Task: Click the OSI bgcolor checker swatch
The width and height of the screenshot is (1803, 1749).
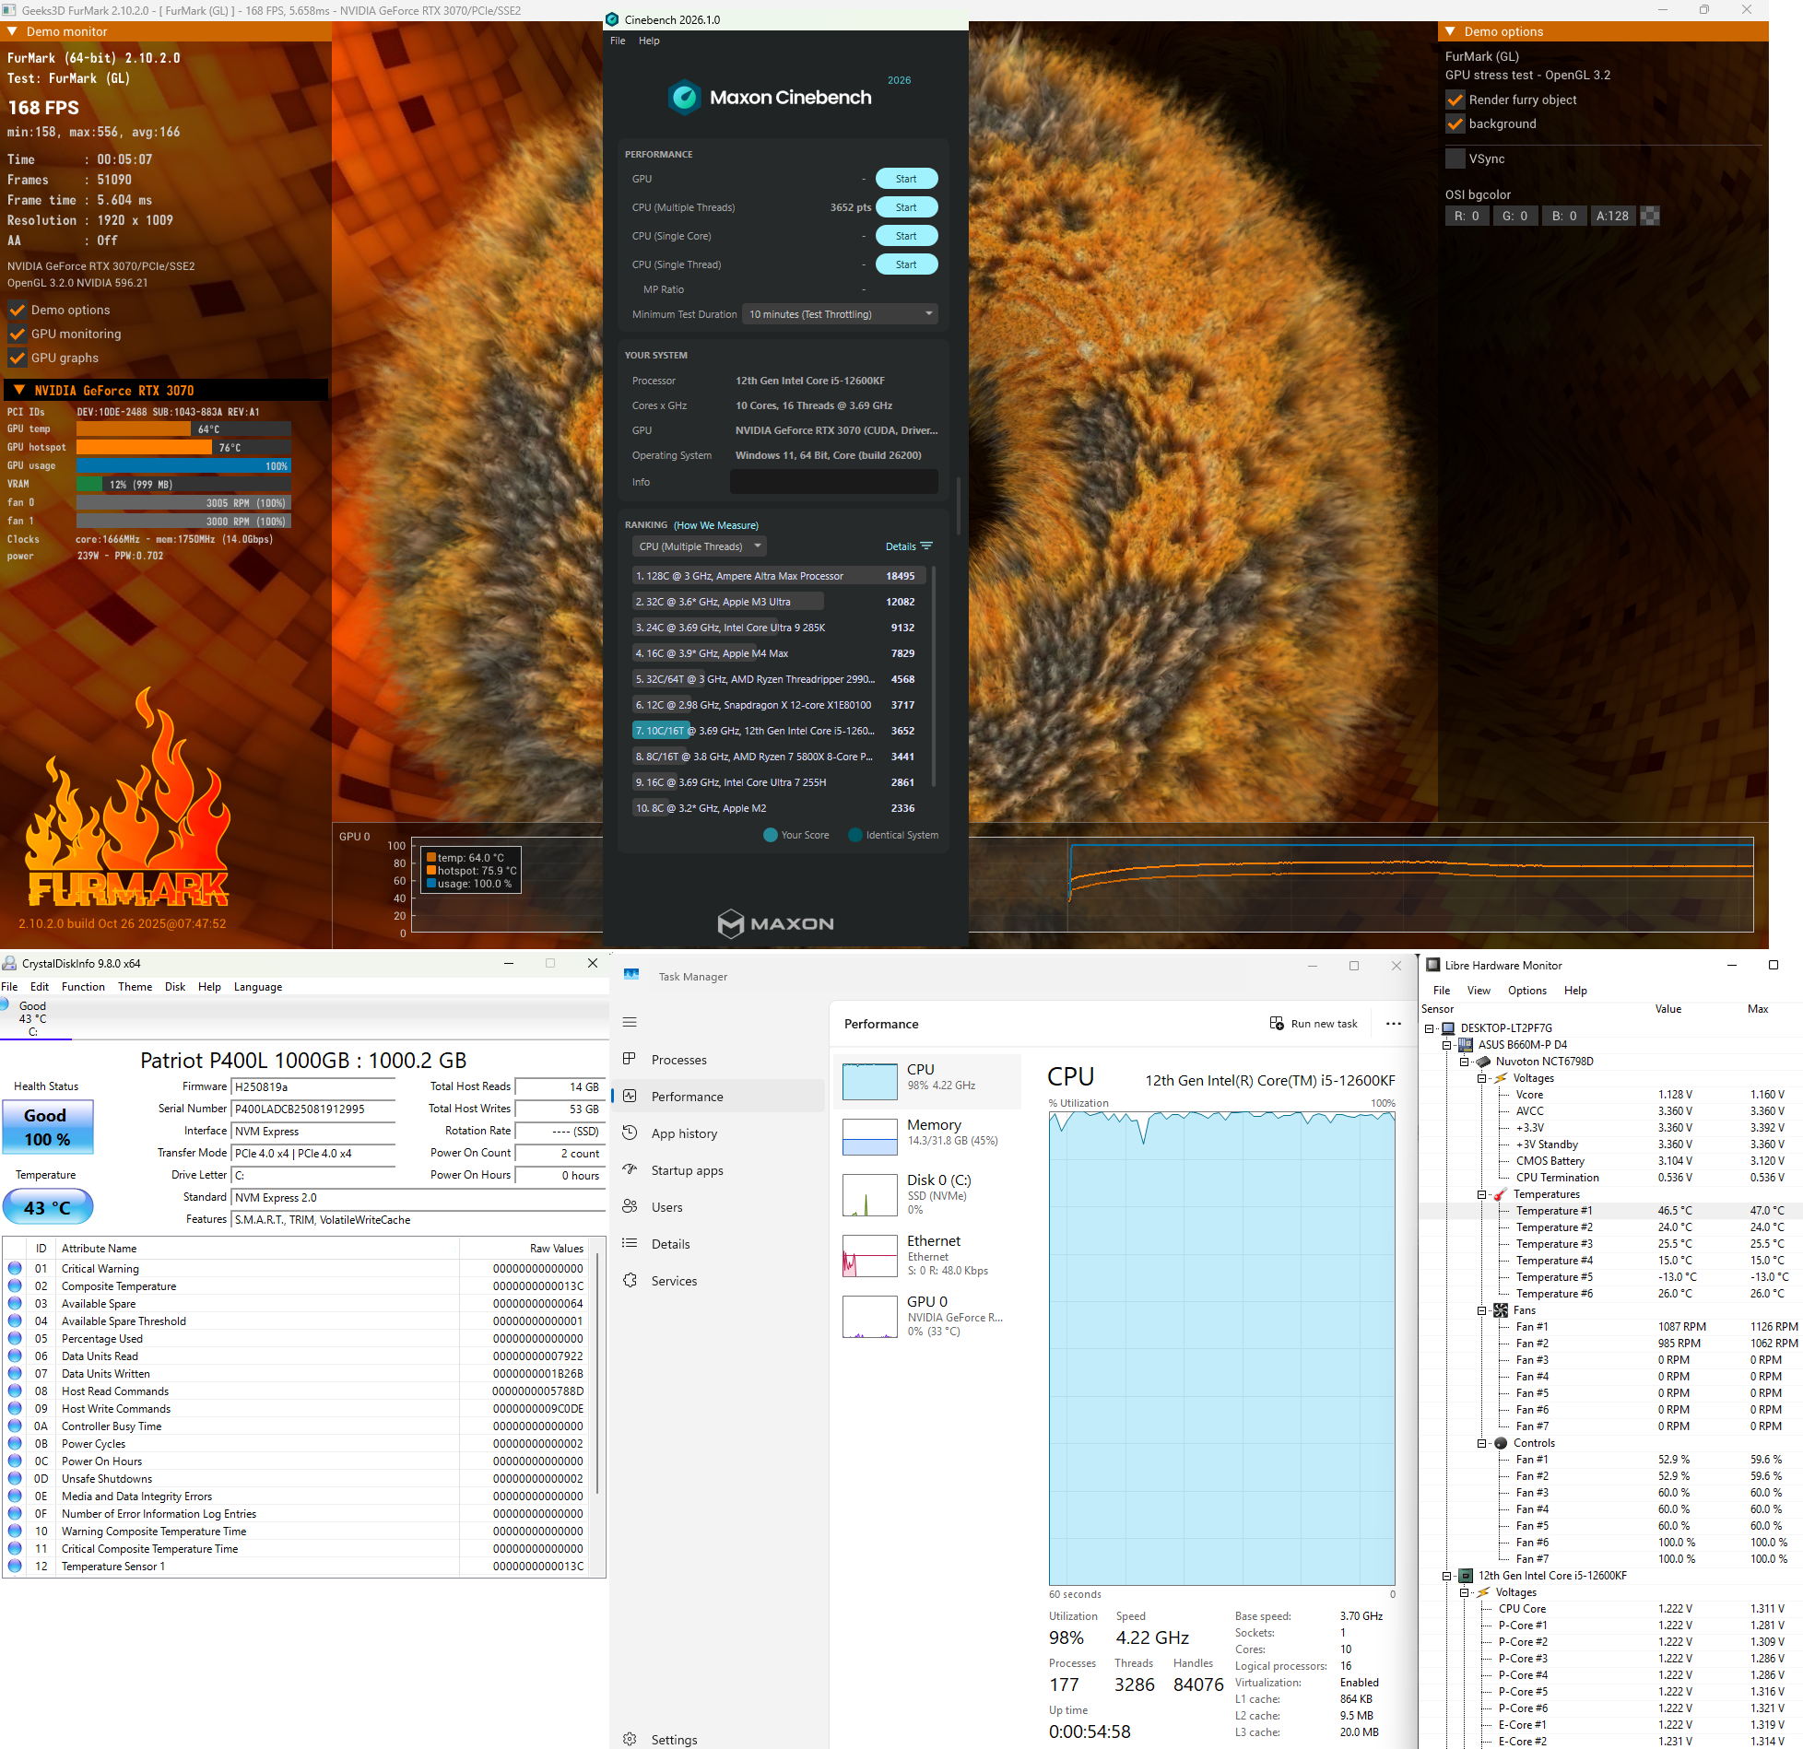Action: (x=1650, y=216)
